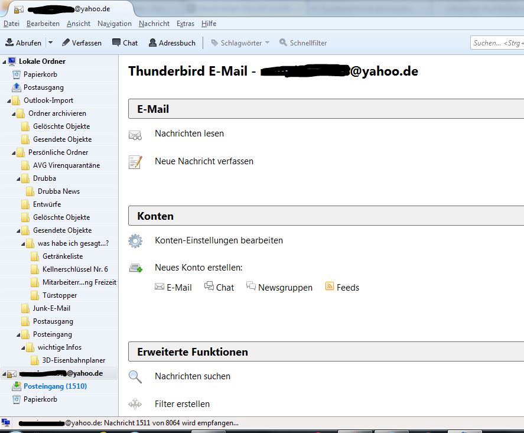Open the Schlagwörter dropdown

point(240,43)
